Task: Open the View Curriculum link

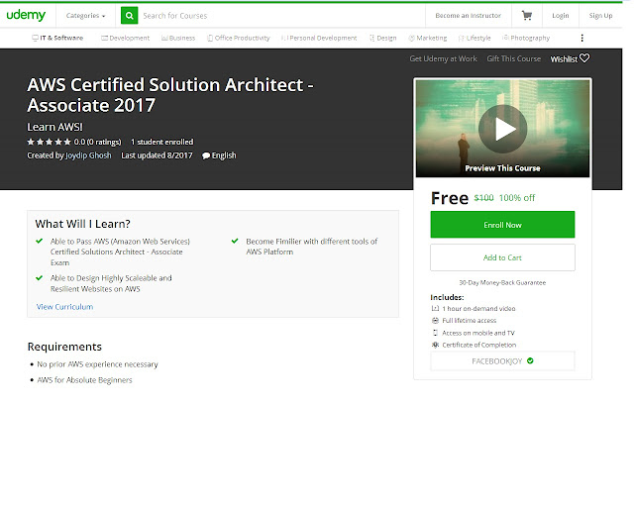Action: pos(64,306)
